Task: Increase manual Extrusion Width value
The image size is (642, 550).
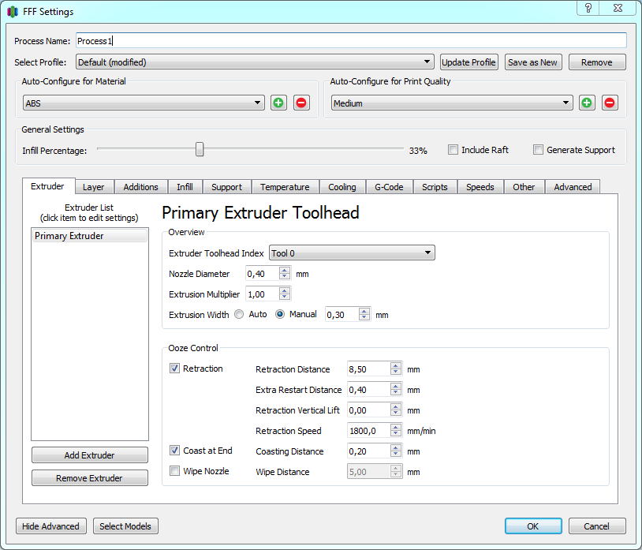Action: click(364, 311)
